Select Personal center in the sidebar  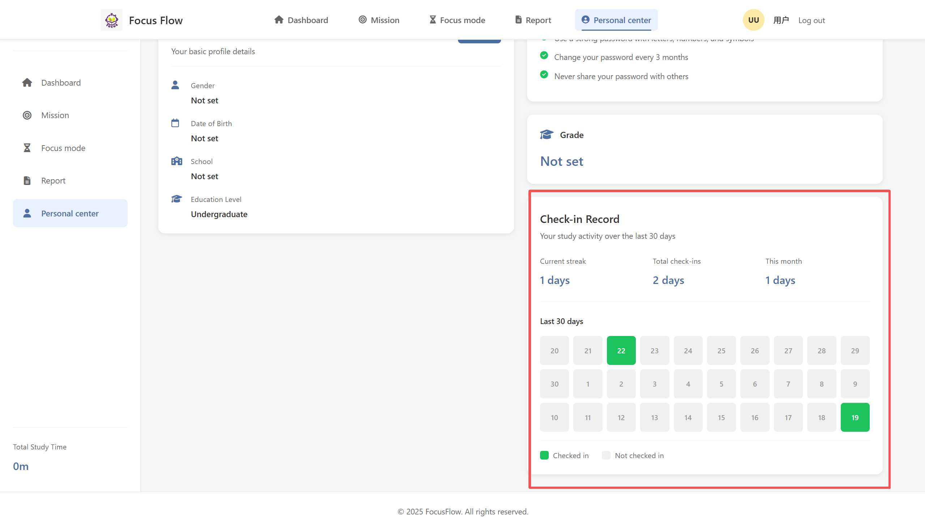[x=70, y=213]
